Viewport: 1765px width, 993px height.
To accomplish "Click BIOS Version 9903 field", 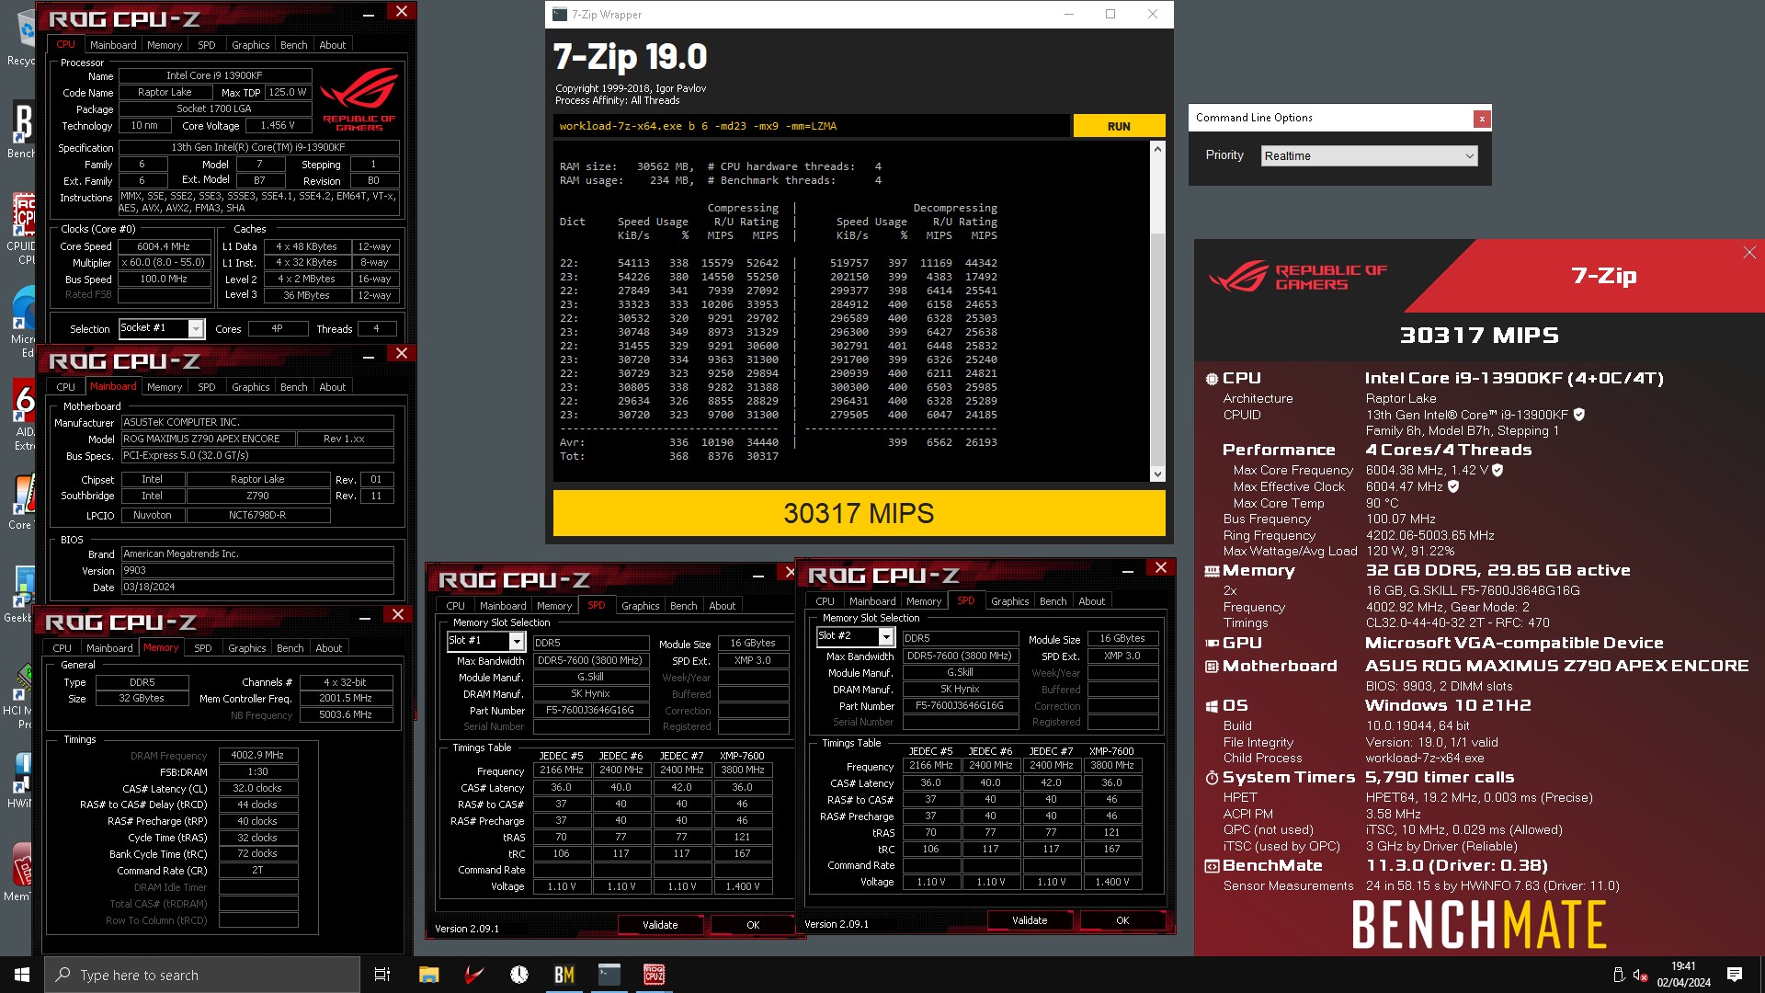I will [x=257, y=571].
